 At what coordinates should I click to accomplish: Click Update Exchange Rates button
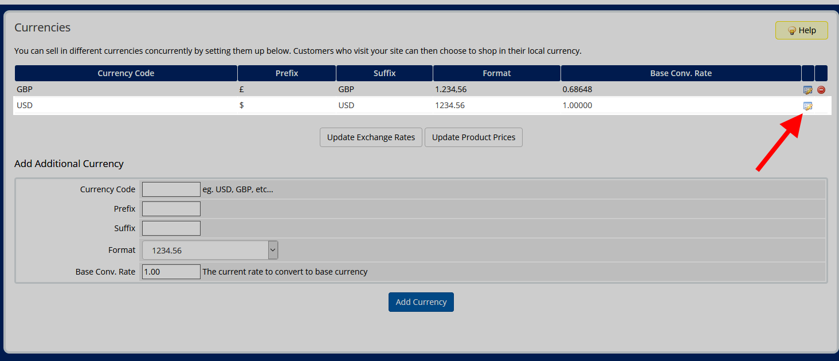(371, 137)
